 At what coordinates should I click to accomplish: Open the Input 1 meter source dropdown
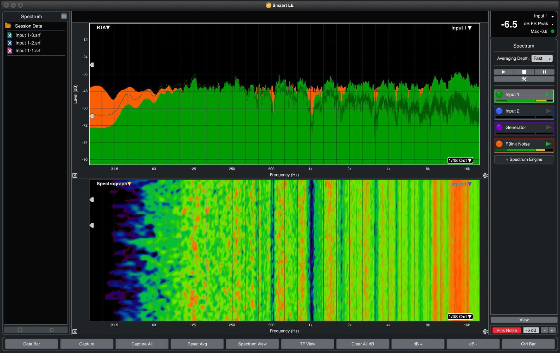544,16
